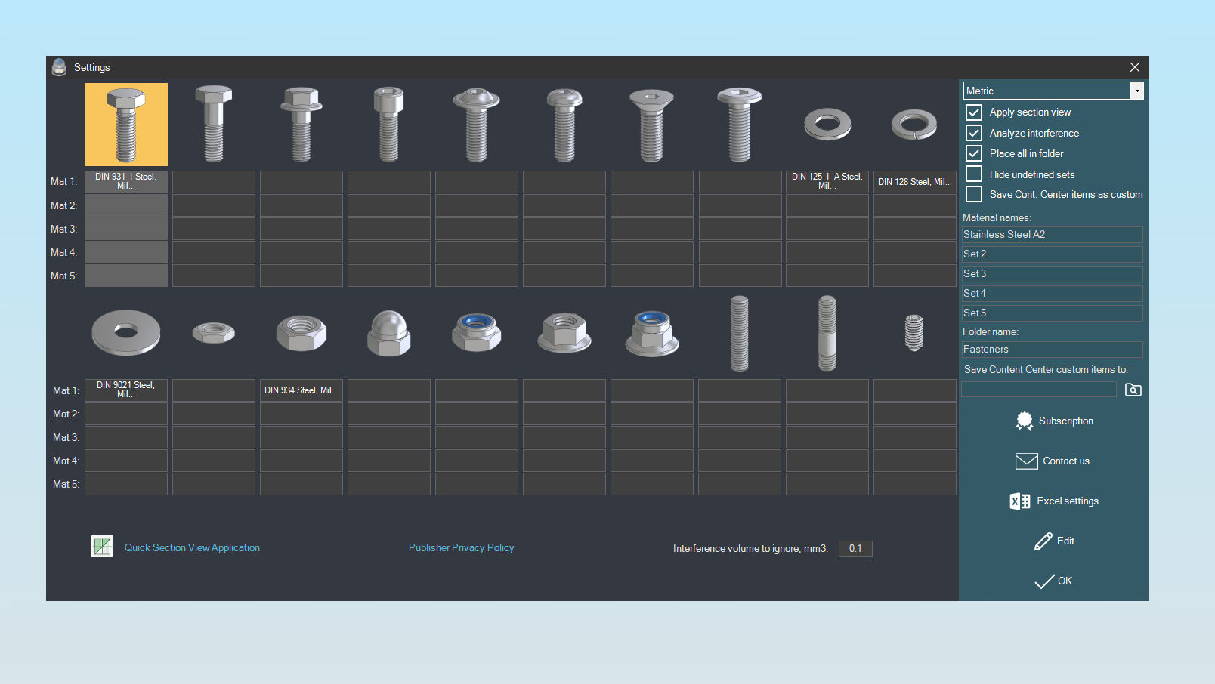
Task: Select the set screw fastener
Action: [915, 333]
